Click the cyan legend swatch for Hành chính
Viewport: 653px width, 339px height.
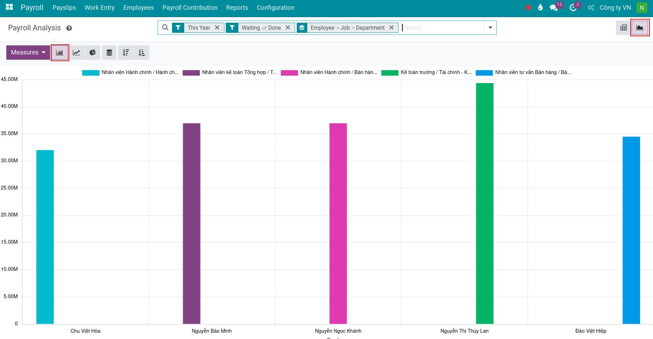tap(91, 72)
